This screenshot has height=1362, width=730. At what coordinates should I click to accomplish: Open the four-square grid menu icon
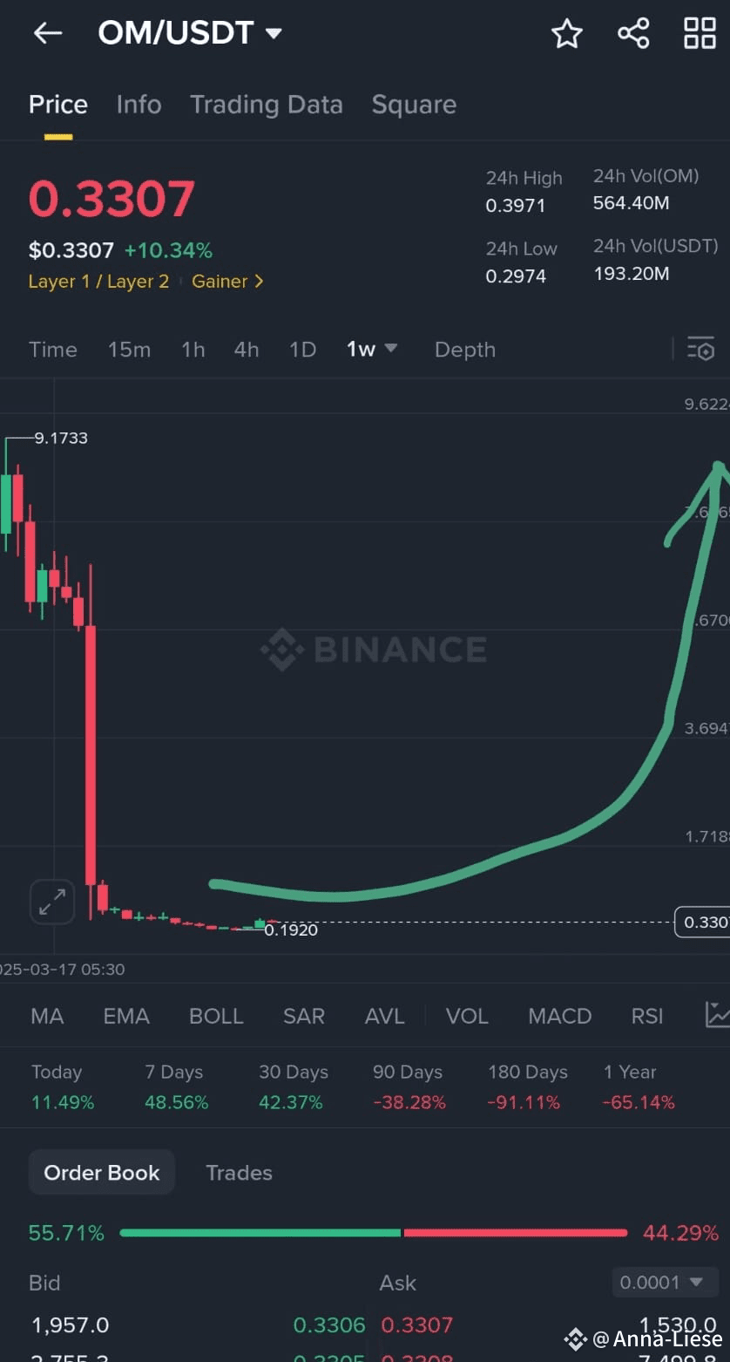coord(700,33)
